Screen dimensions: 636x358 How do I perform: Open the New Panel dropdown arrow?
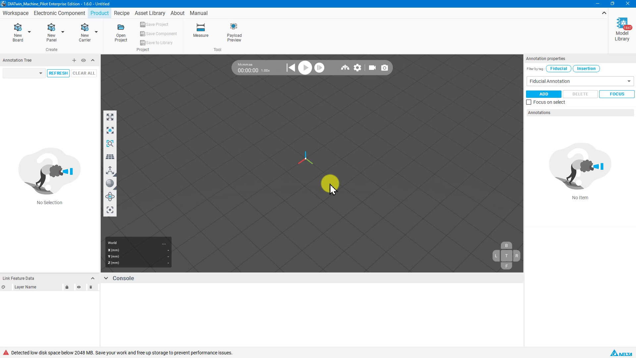click(x=63, y=32)
